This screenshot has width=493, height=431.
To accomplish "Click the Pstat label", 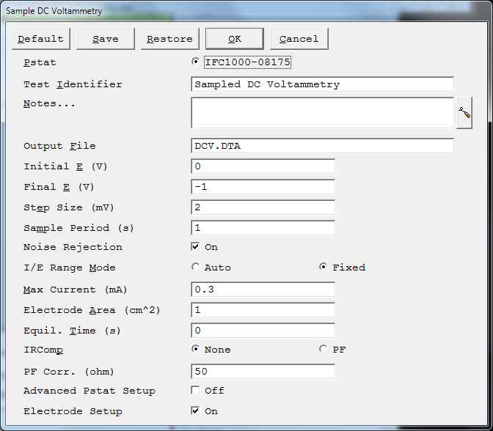I will point(40,62).
